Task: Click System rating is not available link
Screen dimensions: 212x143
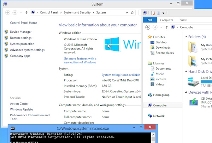Action: click(x=121, y=75)
